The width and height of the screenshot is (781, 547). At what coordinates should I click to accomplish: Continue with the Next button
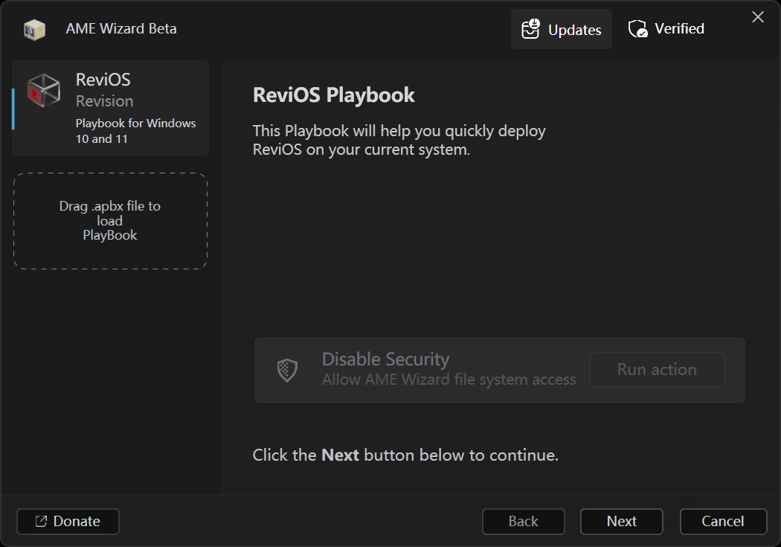point(621,522)
